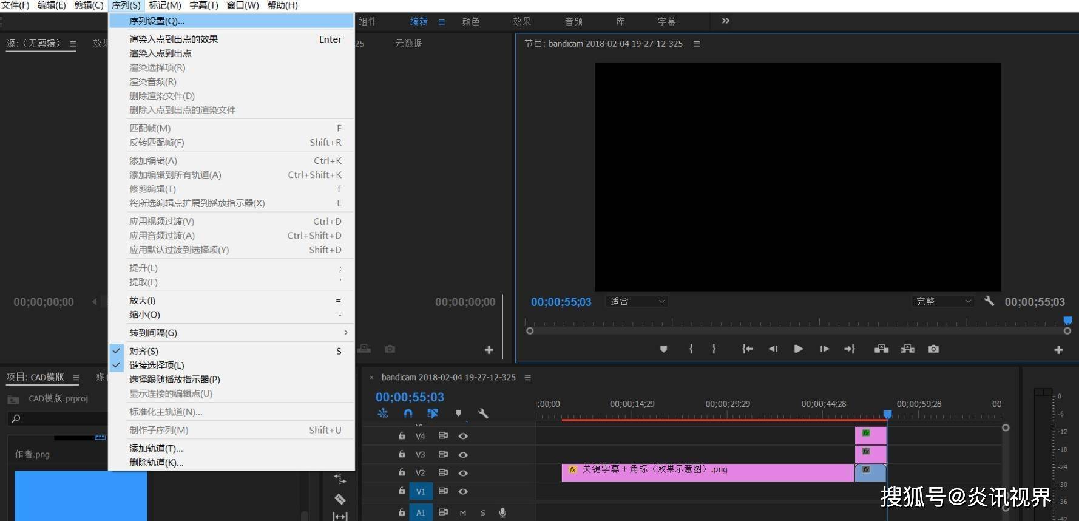
Task: Open the timeline panel menu beside sequence name
Action: point(528,377)
